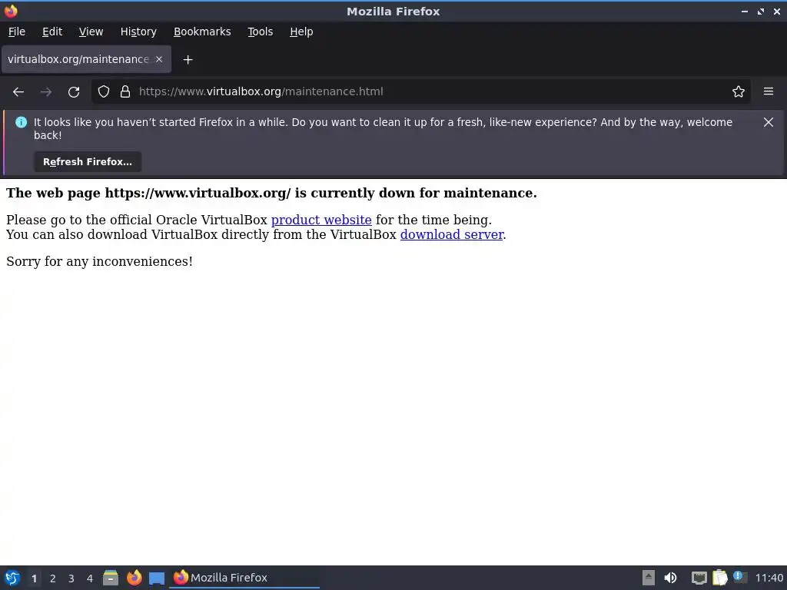Reload the current page
Screen dimensions: 787x590
(x=74, y=92)
